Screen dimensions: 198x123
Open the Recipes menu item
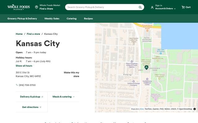[x=88, y=18]
